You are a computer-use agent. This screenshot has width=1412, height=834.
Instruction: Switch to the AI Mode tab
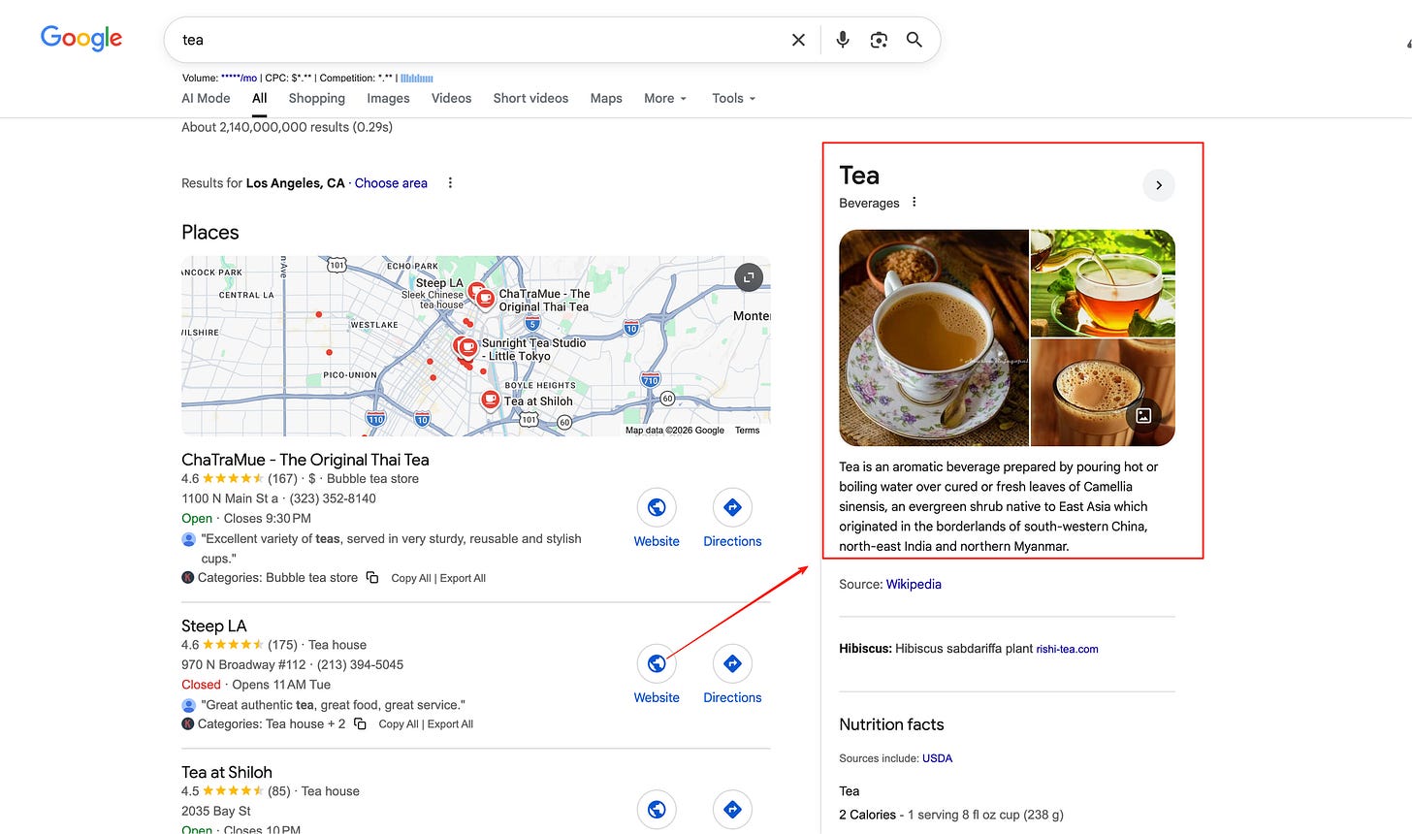coord(206,98)
